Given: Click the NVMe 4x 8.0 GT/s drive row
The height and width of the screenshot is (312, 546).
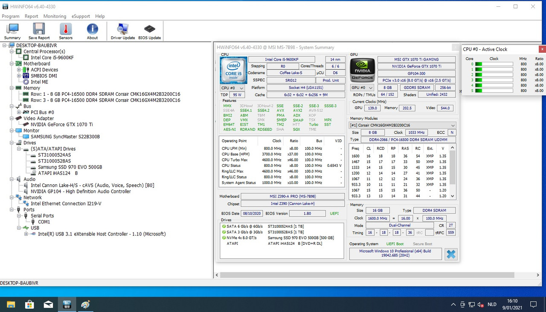Looking at the screenshot, I should click(282, 238).
